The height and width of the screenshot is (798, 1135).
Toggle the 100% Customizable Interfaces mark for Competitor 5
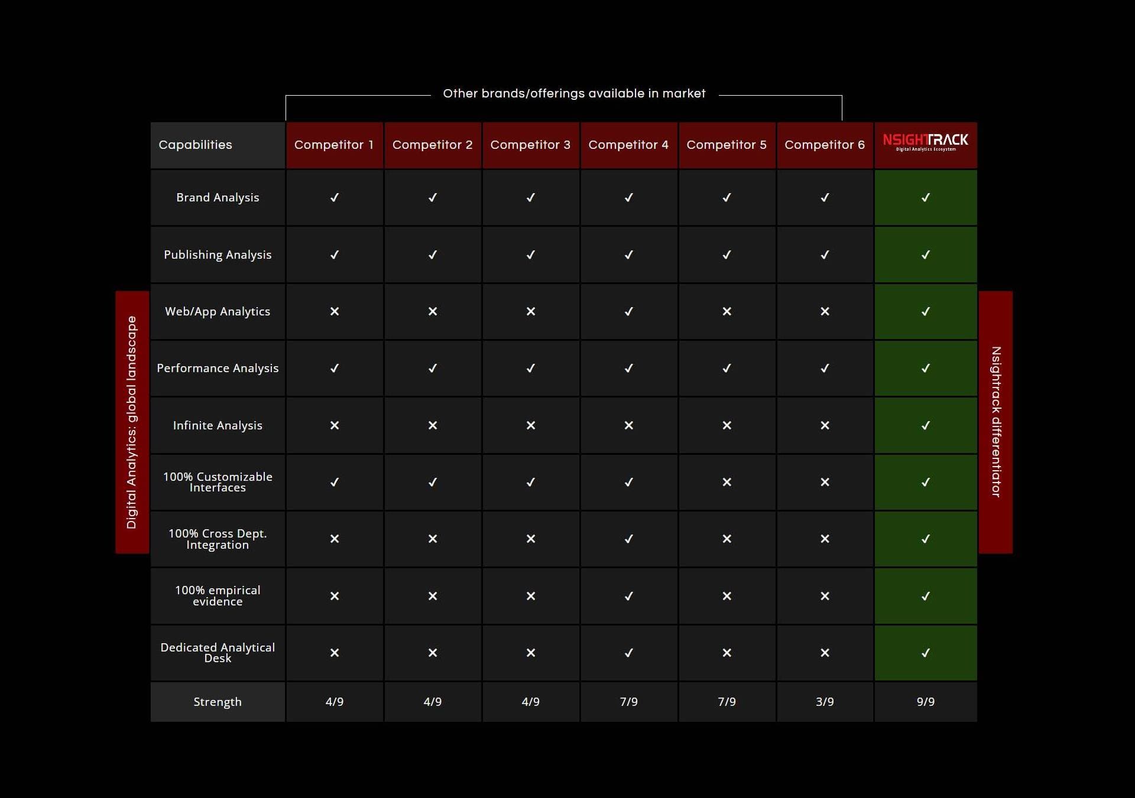point(727,482)
